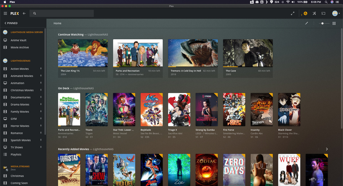
Task: Open the Activity pulse icon
Action: [x=305, y=13]
